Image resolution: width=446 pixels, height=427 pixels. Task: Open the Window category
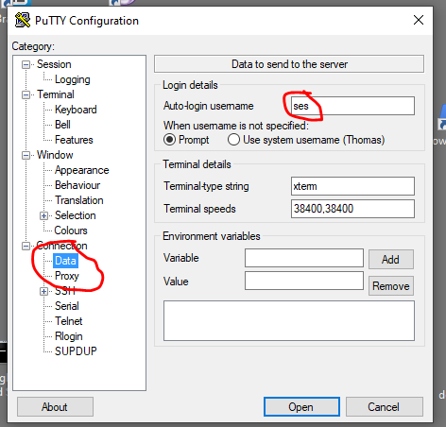(55, 155)
